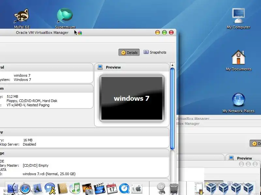
Task: Open the Trash can in the dock
Action: point(174,189)
